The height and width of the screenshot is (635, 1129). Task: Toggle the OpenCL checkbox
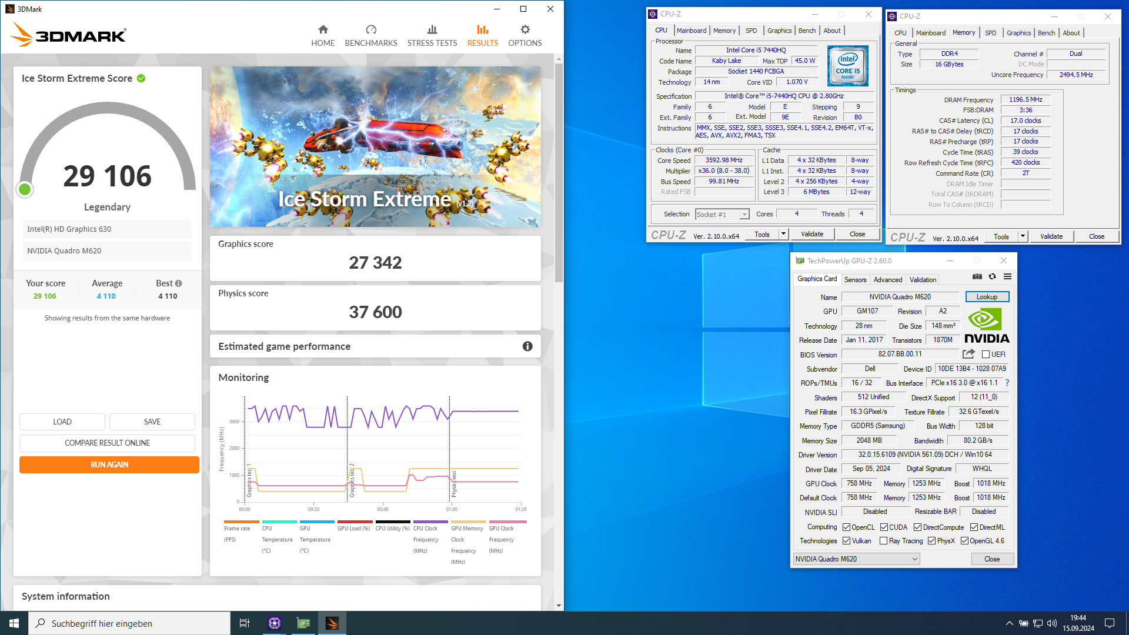[847, 527]
